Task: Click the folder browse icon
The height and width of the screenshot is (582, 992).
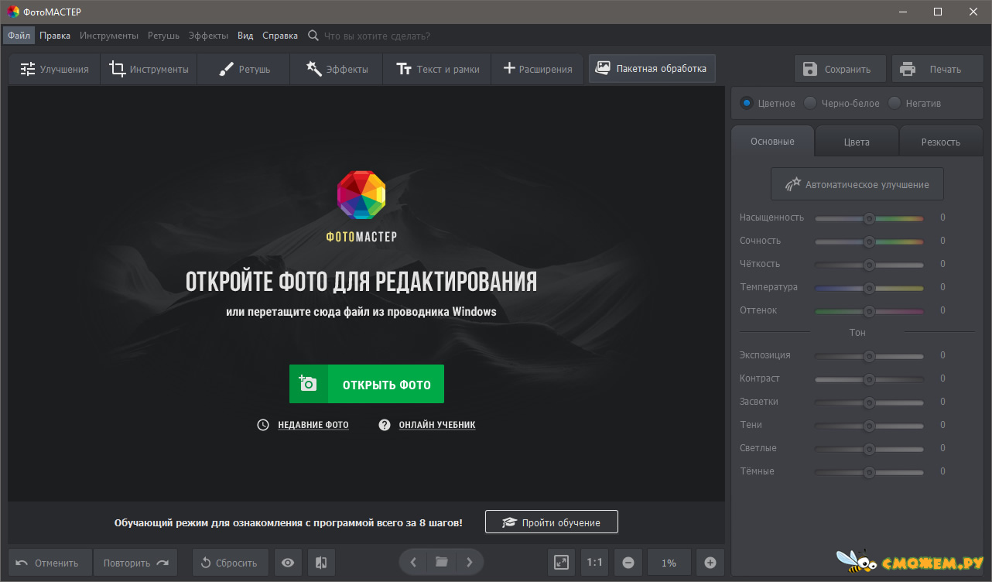Action: (442, 563)
